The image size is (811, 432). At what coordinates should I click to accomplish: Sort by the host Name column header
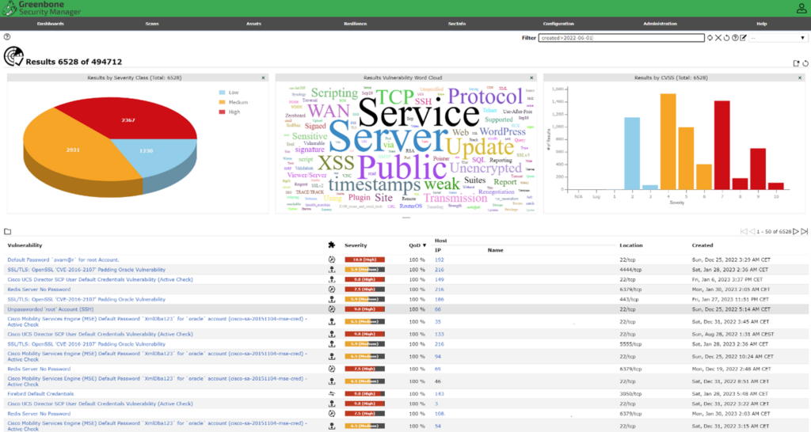[496, 250]
